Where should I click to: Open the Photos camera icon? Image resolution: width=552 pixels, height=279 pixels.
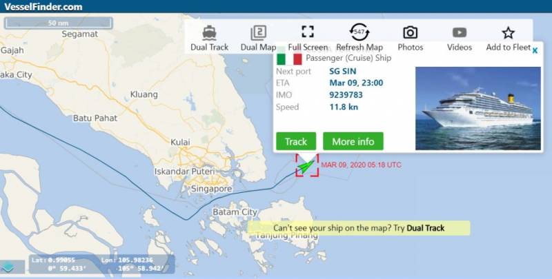click(x=410, y=32)
